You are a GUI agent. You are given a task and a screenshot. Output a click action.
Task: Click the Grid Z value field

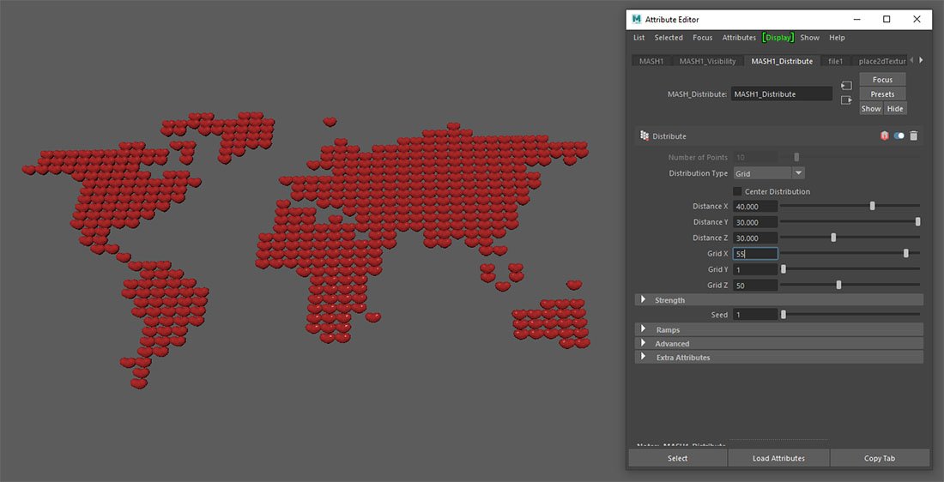point(755,286)
